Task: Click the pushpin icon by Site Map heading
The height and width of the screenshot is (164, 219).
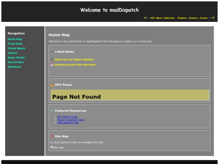Action: (x=52, y=136)
